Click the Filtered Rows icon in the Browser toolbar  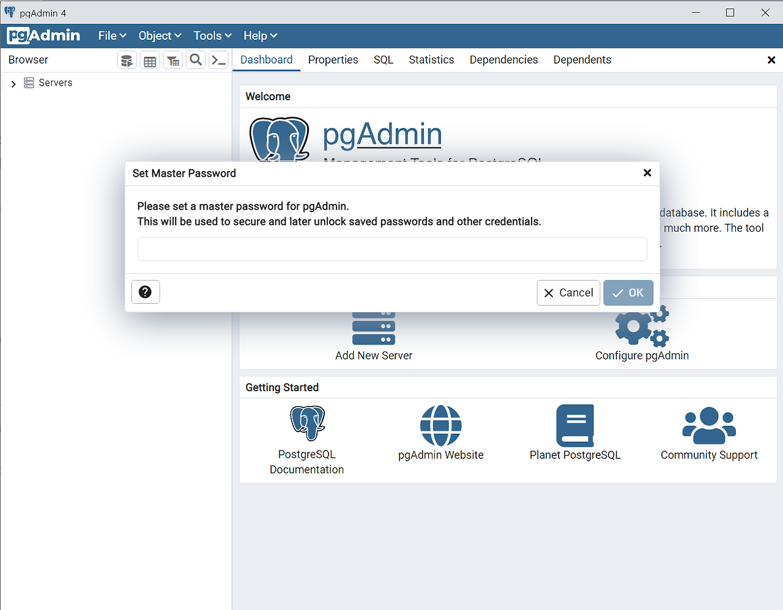(x=173, y=60)
